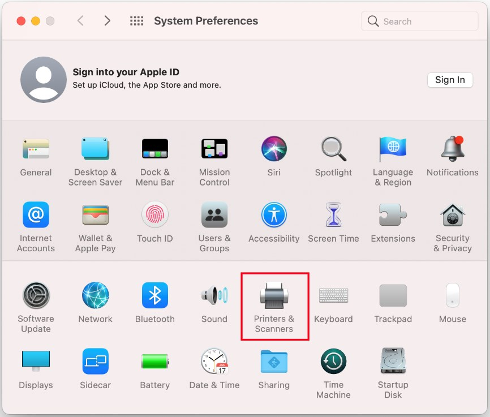Click 'Sign into your Apple ID' heading
Viewport: 490px width, 417px height.
pos(126,72)
